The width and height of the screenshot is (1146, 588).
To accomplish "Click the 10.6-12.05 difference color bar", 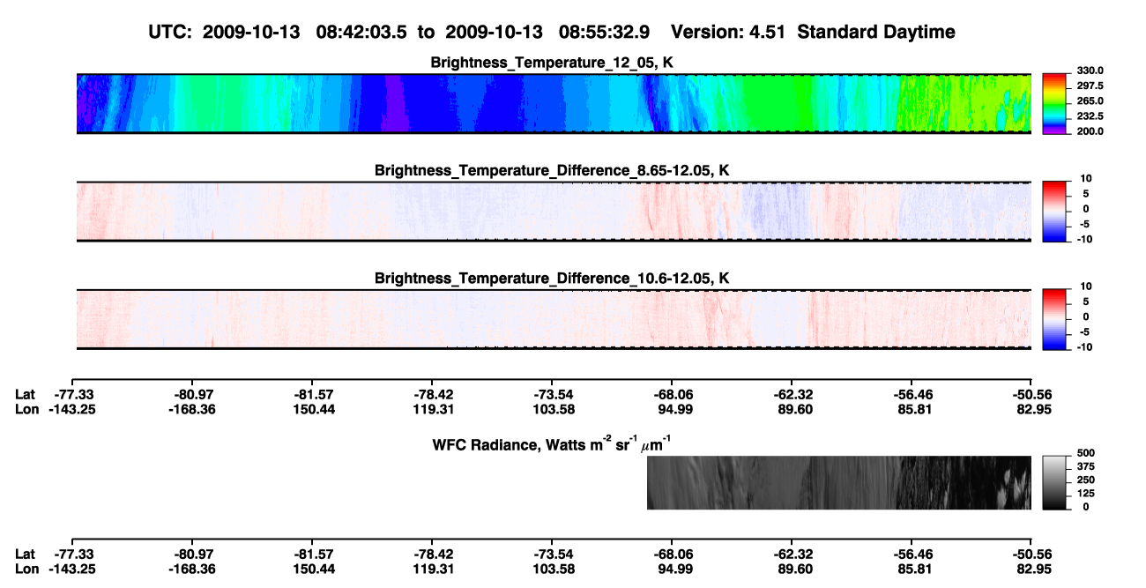I will 1054,319.
